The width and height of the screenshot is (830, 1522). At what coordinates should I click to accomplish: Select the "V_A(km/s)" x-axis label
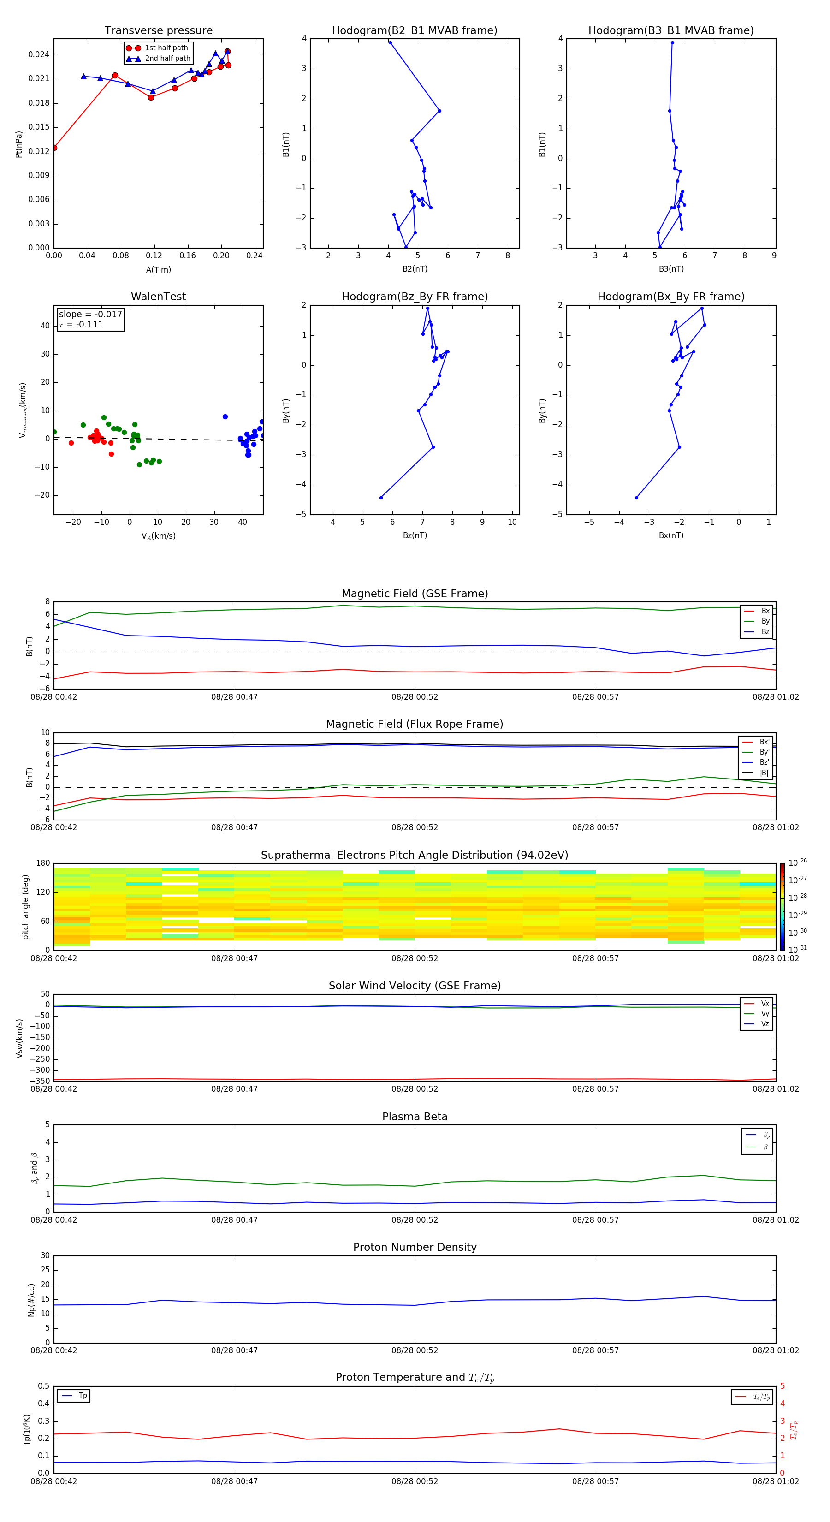pyautogui.click(x=158, y=536)
